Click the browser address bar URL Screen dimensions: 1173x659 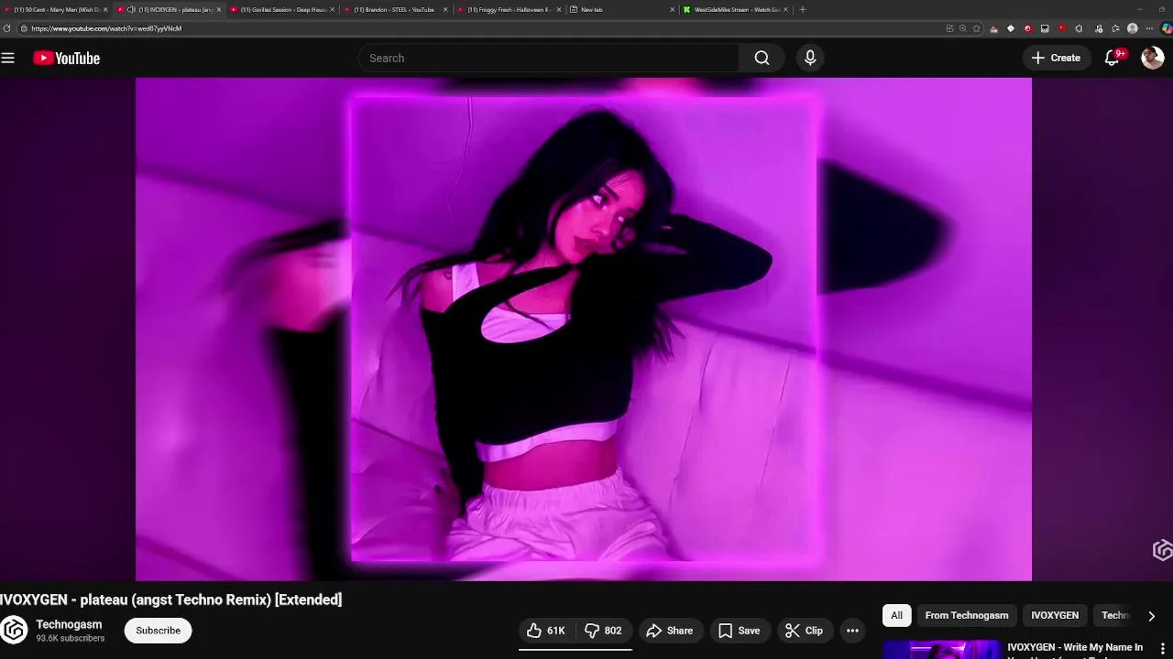coord(106,28)
